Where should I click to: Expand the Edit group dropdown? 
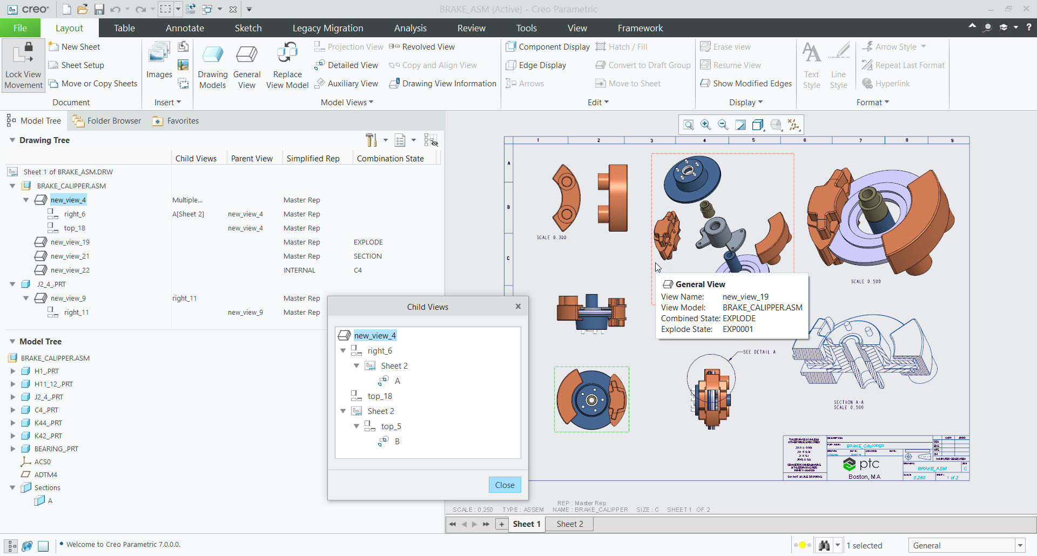(598, 103)
